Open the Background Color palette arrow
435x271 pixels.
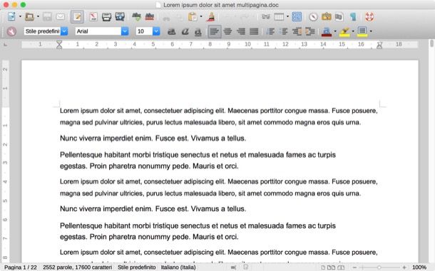click(371, 31)
